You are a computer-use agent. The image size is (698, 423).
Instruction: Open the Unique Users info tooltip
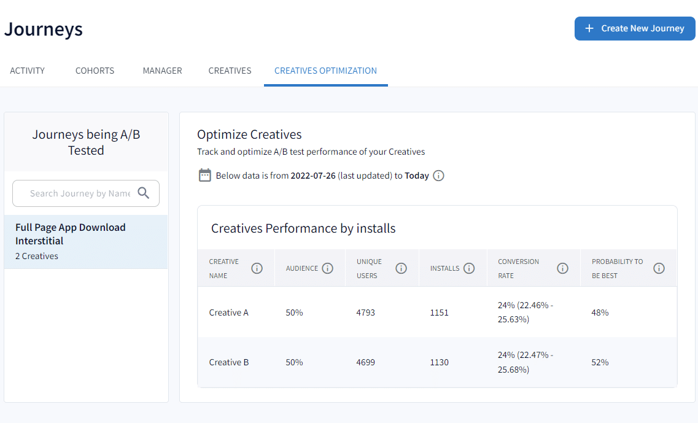[401, 268]
